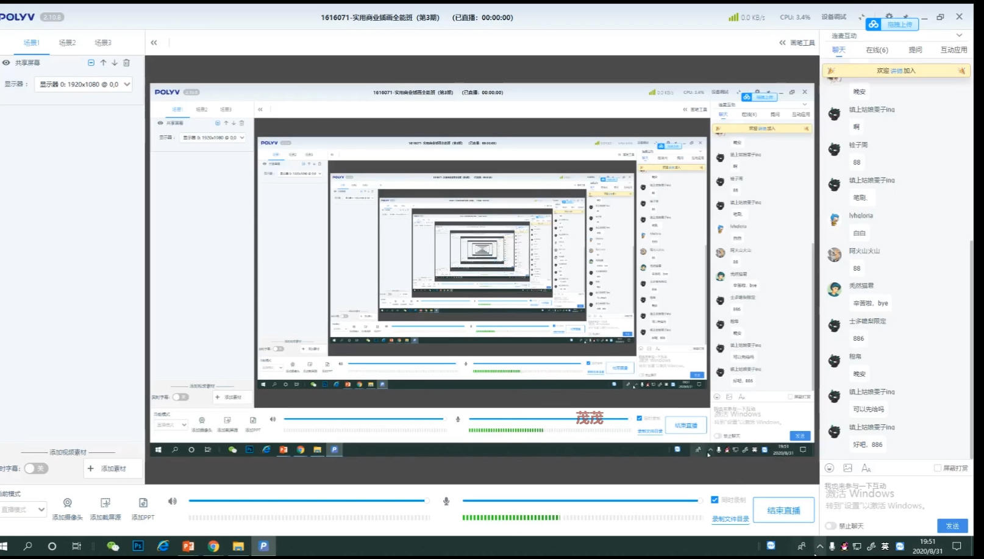
Task: Switch to the 在线(6) tab
Action: click(877, 50)
